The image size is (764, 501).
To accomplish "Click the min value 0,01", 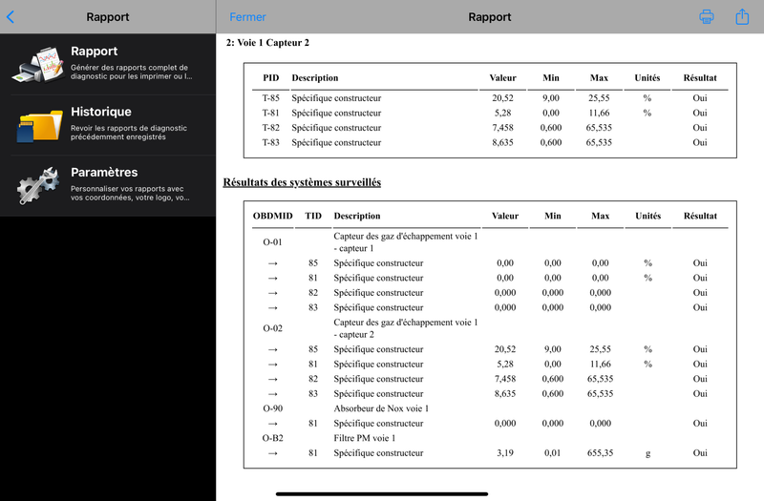I will (x=553, y=452).
